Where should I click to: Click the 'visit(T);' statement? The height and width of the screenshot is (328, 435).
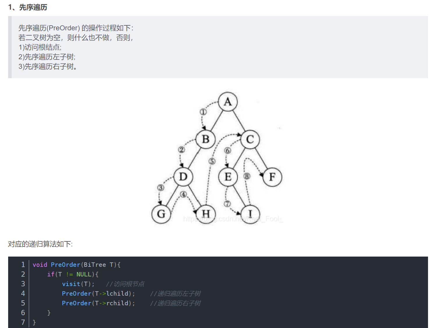[x=78, y=284]
